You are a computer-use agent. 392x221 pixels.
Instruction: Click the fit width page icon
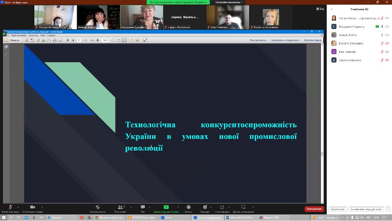[119, 40]
